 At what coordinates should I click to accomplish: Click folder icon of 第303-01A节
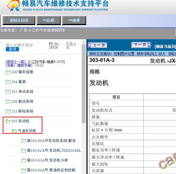click(x=24, y=150)
